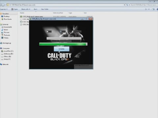Sort by the Date modified column header
The height and width of the screenshot is (118, 158).
click(58, 13)
